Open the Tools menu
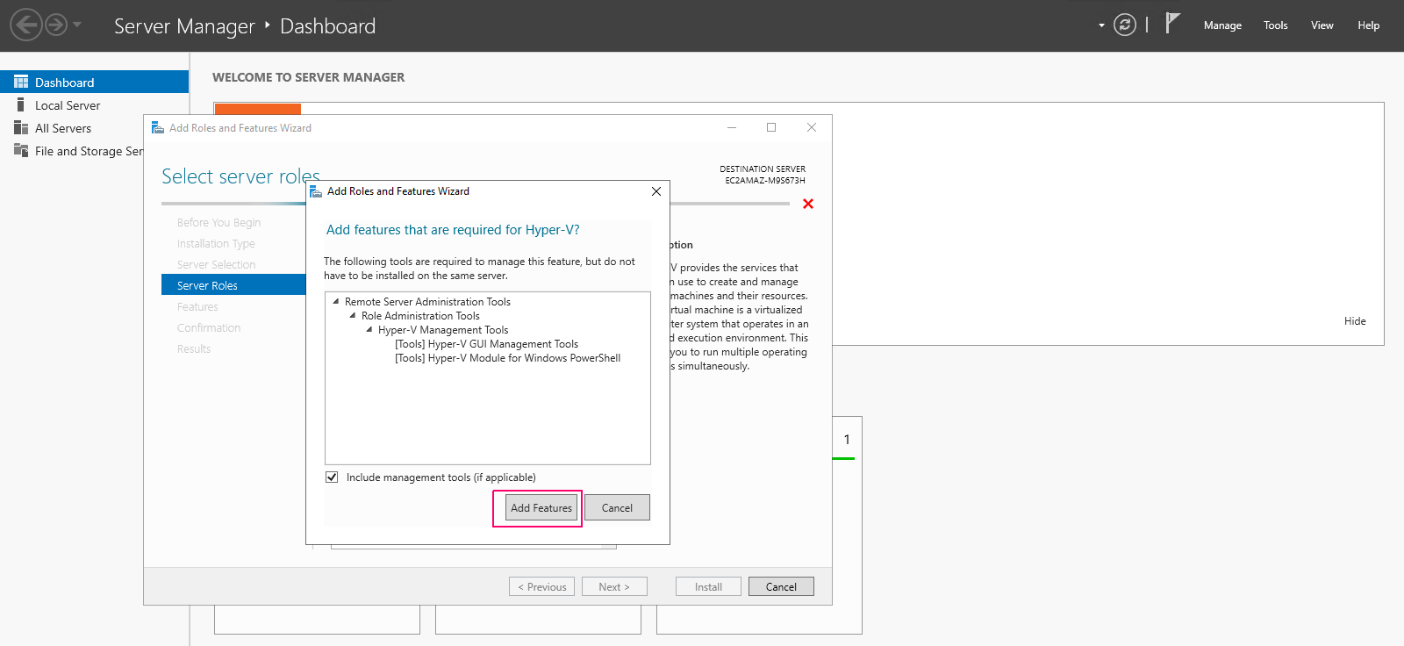This screenshot has height=646, width=1404. click(x=1275, y=25)
